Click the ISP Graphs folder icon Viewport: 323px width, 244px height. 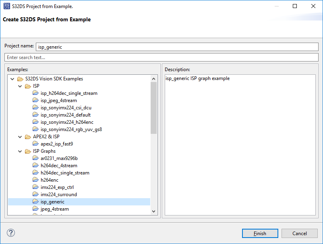coord(28,151)
